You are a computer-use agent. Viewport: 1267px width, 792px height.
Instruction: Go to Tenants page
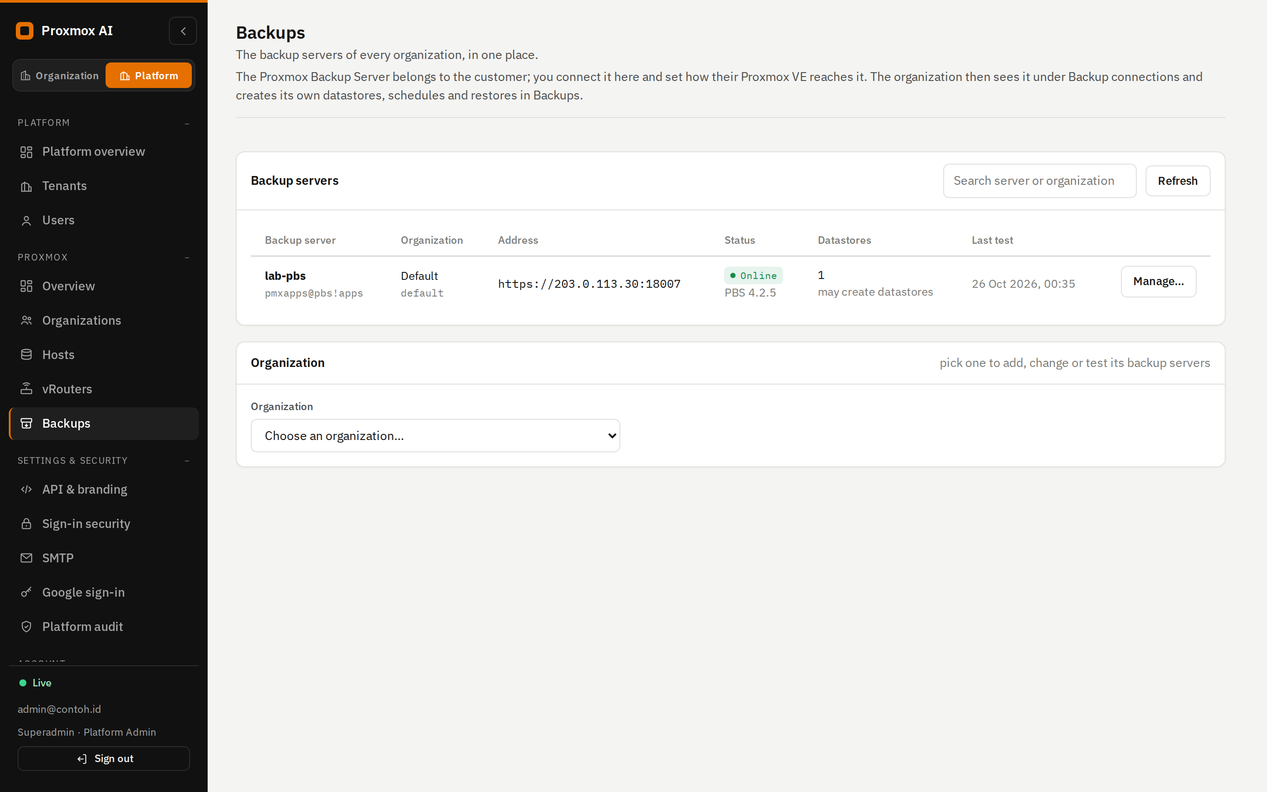(x=104, y=187)
